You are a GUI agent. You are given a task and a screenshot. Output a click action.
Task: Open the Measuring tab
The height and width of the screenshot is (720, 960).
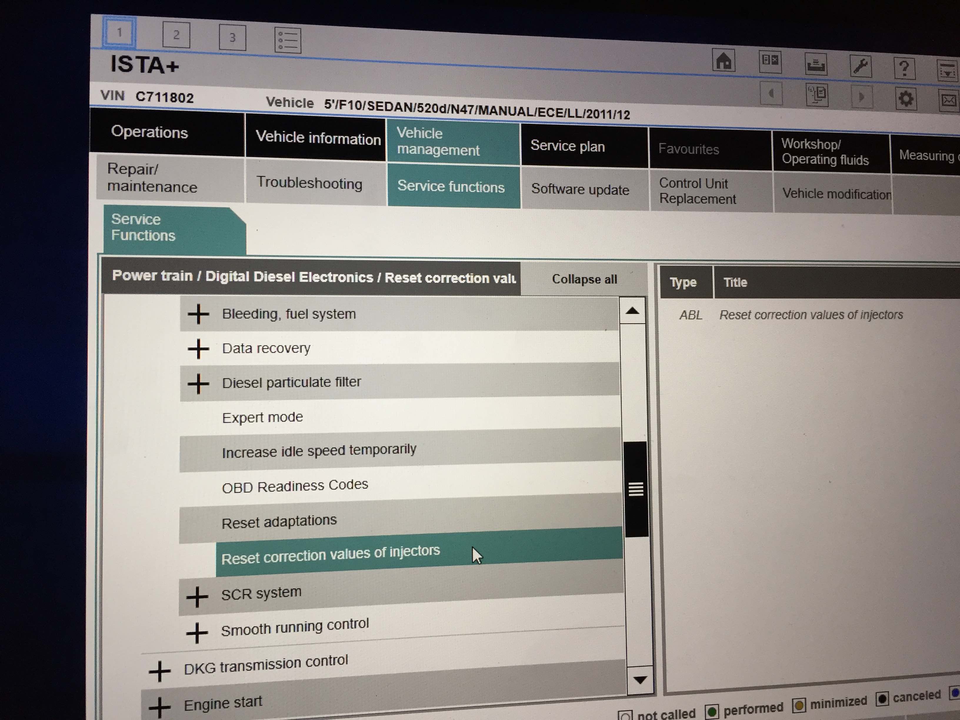click(925, 155)
